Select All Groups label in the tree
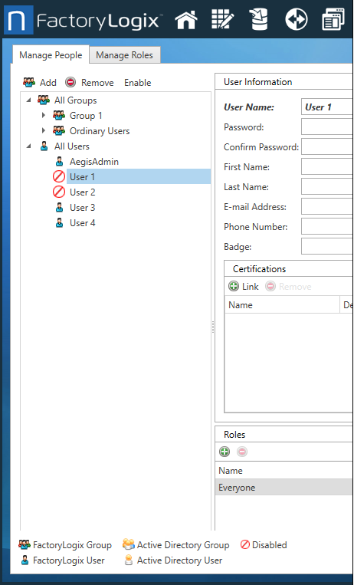 (75, 100)
